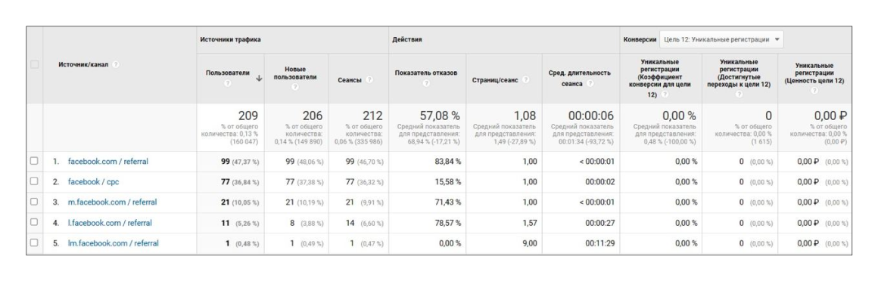Open the m.facebook.com / referral link
This screenshot has height=281, width=878.
point(112,202)
